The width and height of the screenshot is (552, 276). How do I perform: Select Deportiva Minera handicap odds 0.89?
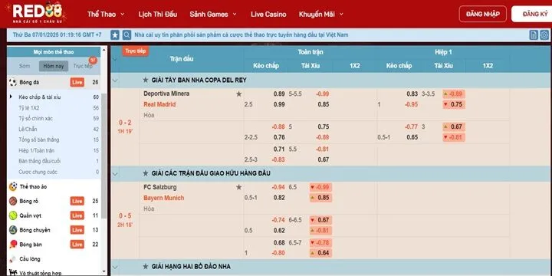(x=279, y=94)
